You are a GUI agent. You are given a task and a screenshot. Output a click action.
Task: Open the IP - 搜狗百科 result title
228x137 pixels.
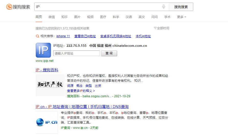coord(47,70)
